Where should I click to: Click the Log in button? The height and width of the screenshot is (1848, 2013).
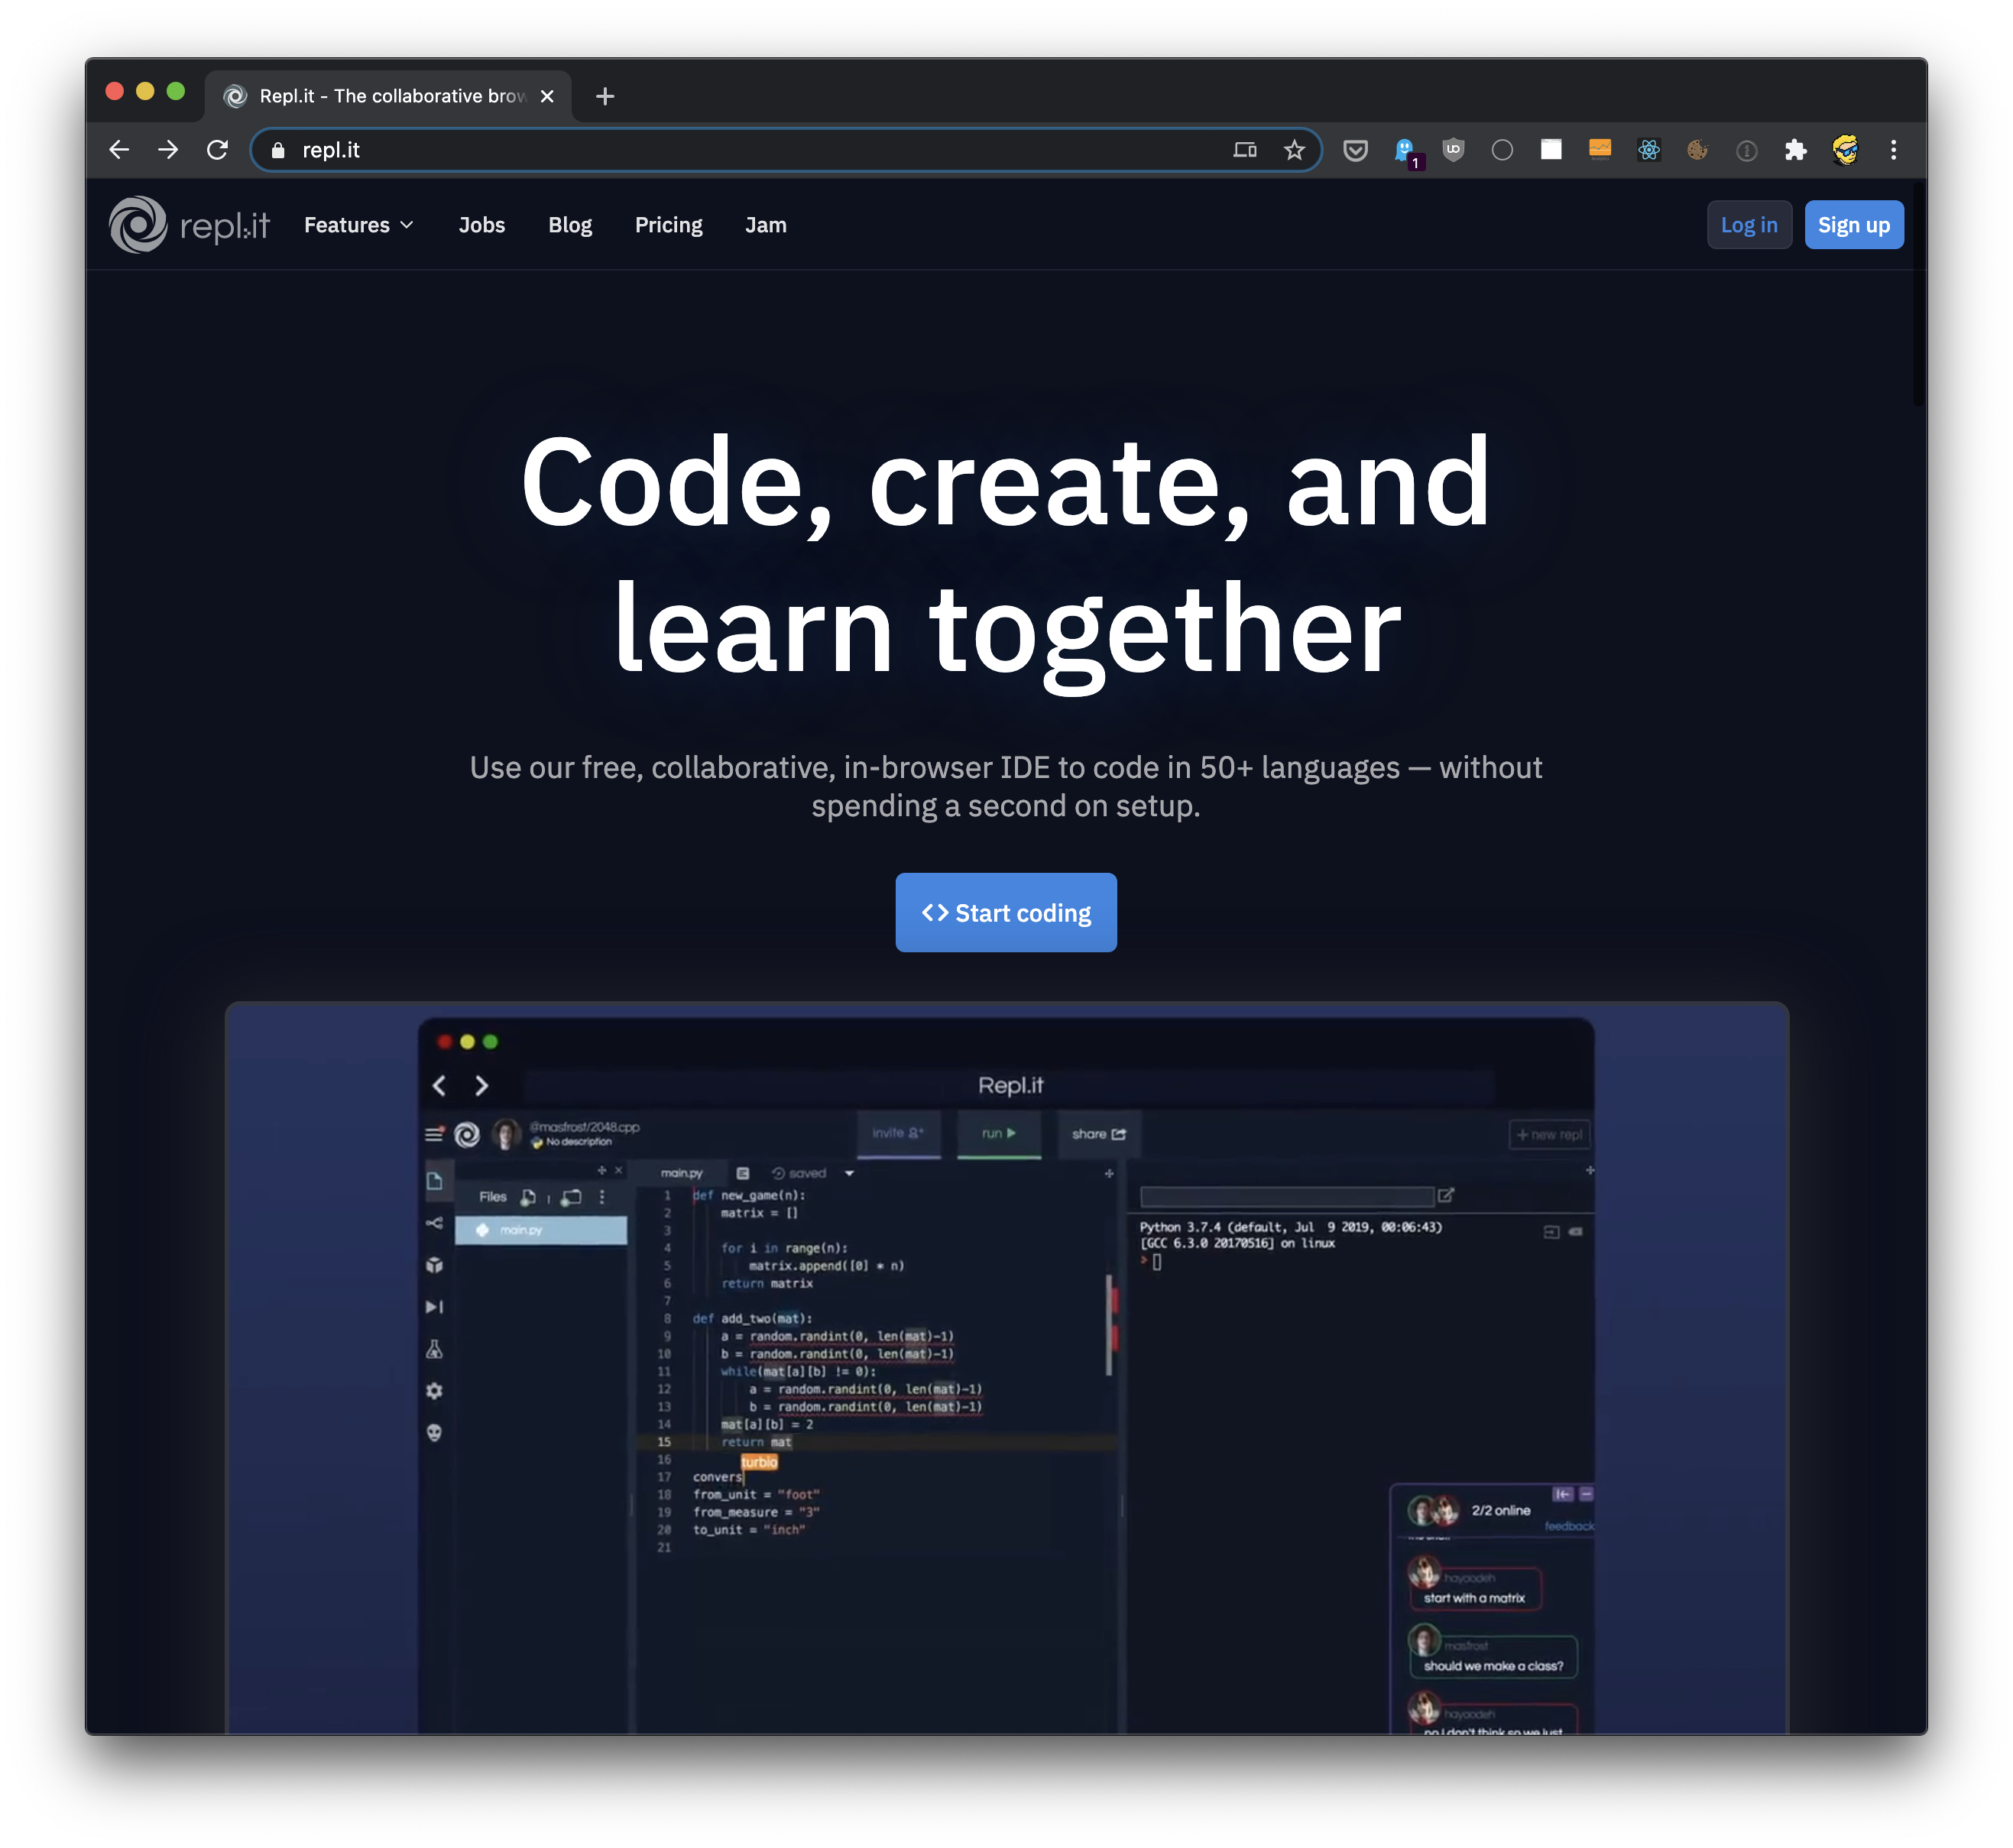[1749, 225]
